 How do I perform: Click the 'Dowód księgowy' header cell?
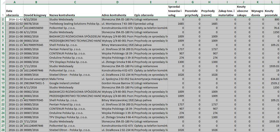(36, 11)
